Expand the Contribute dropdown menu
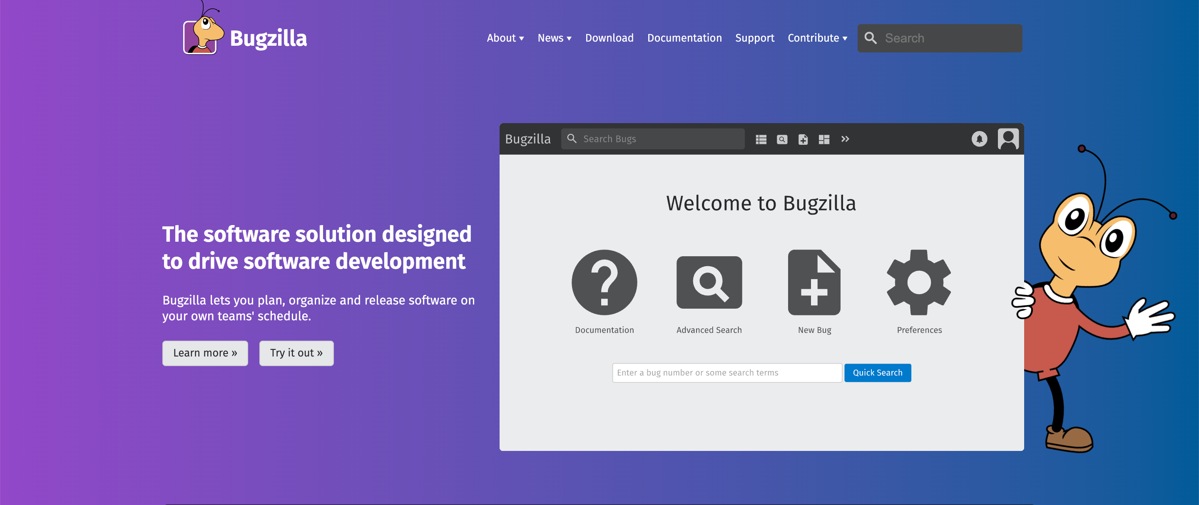1199x505 pixels. click(x=817, y=38)
